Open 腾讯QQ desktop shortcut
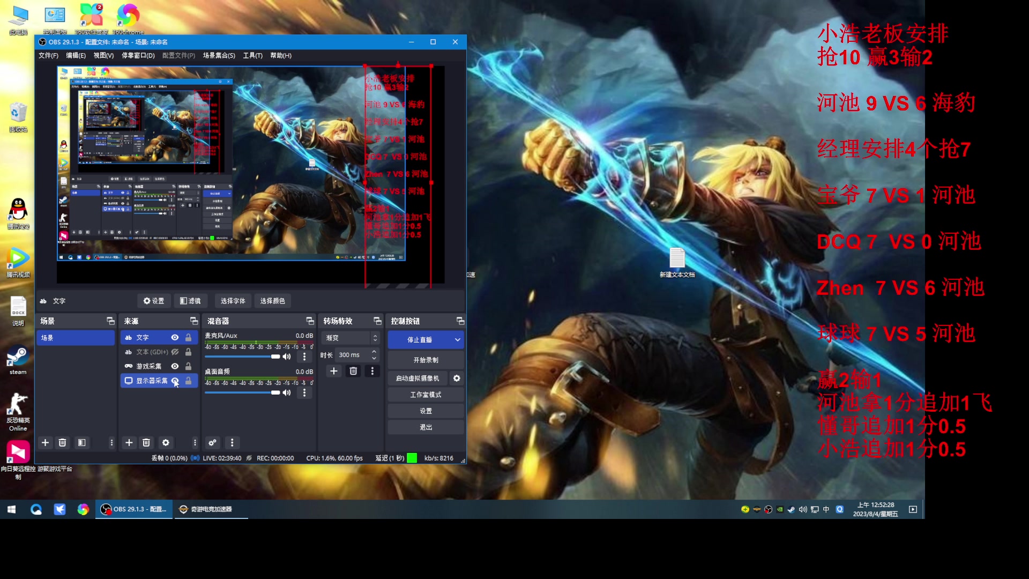The width and height of the screenshot is (1029, 579). [18, 213]
